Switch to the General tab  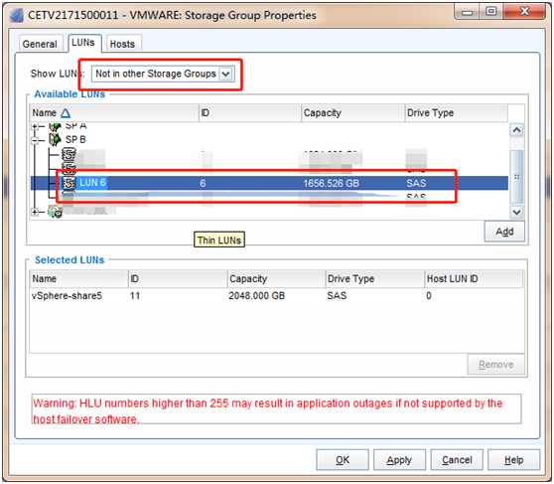[41, 44]
